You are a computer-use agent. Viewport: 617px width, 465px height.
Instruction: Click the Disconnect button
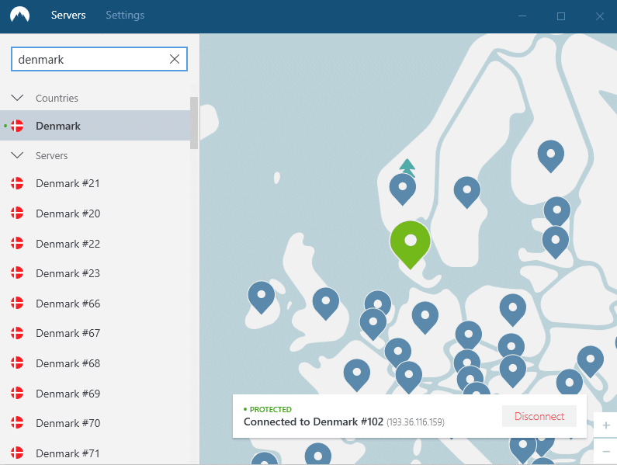(539, 416)
